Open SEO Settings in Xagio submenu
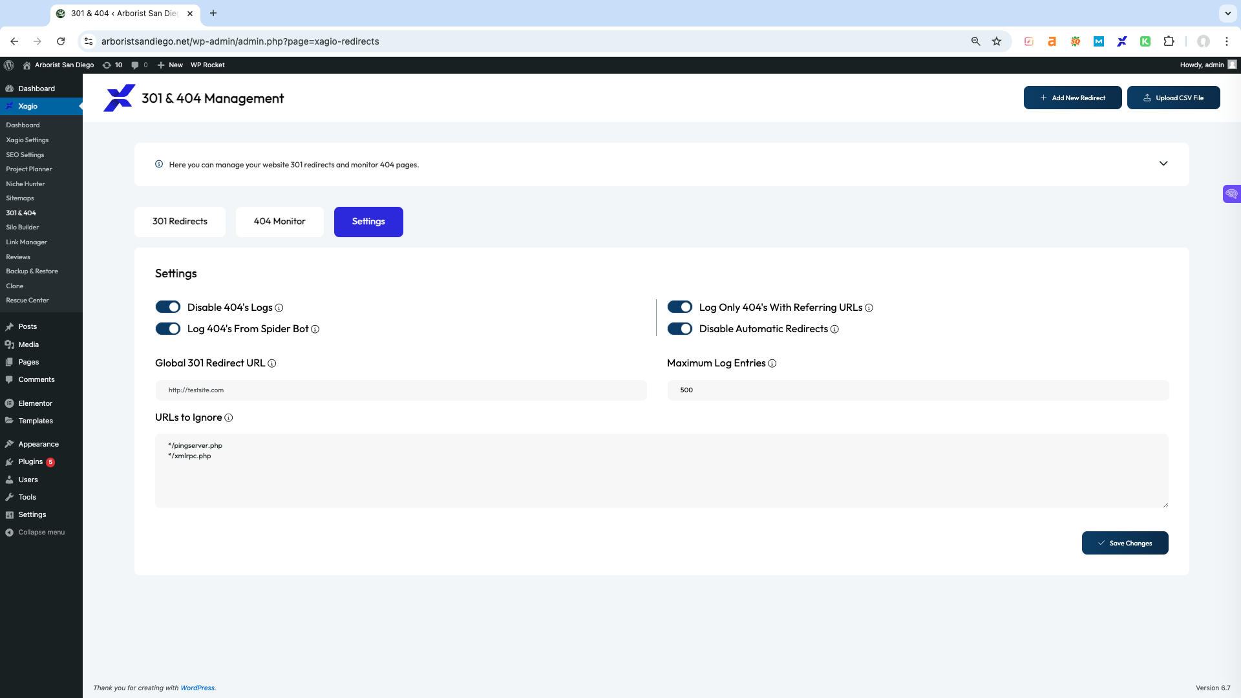1241x698 pixels. (x=25, y=155)
